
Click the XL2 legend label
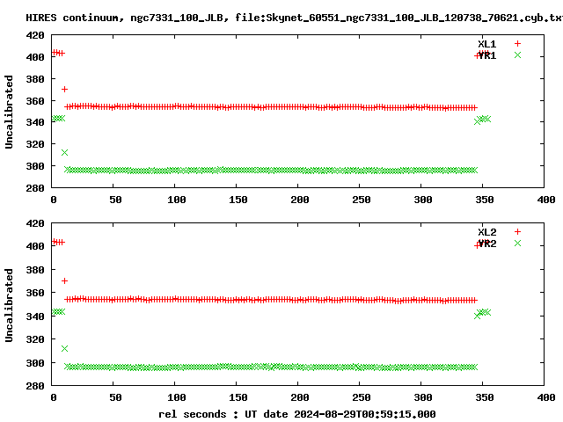(486, 232)
